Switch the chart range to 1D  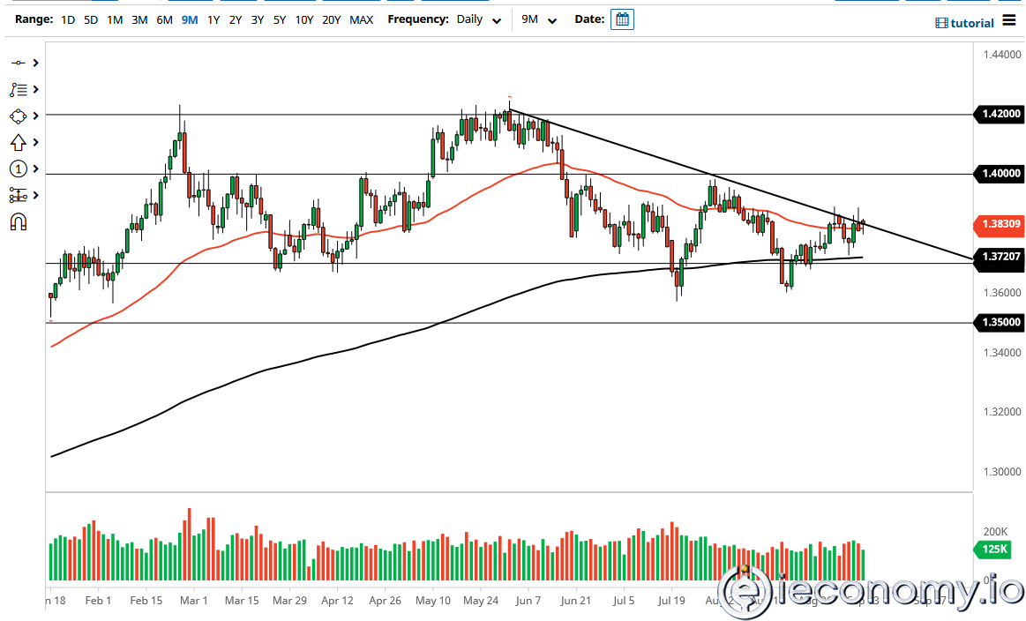[x=67, y=19]
